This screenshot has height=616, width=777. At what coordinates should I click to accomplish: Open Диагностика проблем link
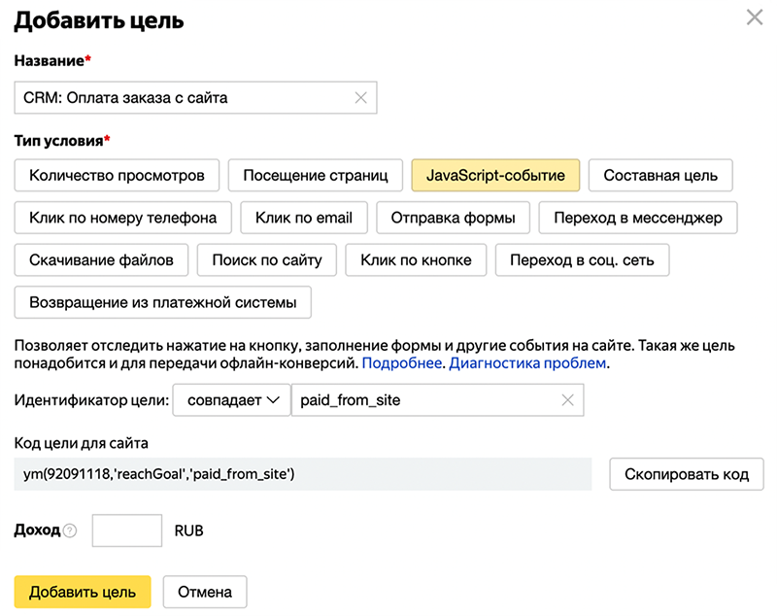tap(527, 363)
